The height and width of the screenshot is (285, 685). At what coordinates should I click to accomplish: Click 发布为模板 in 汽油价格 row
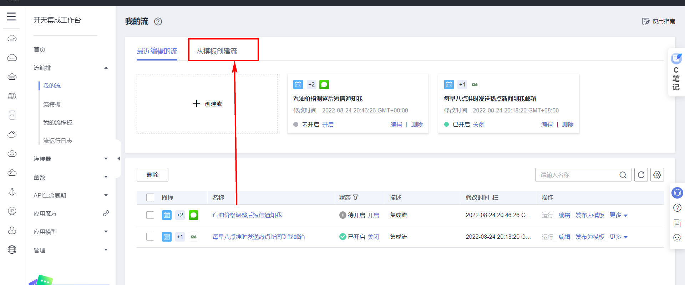coord(590,215)
